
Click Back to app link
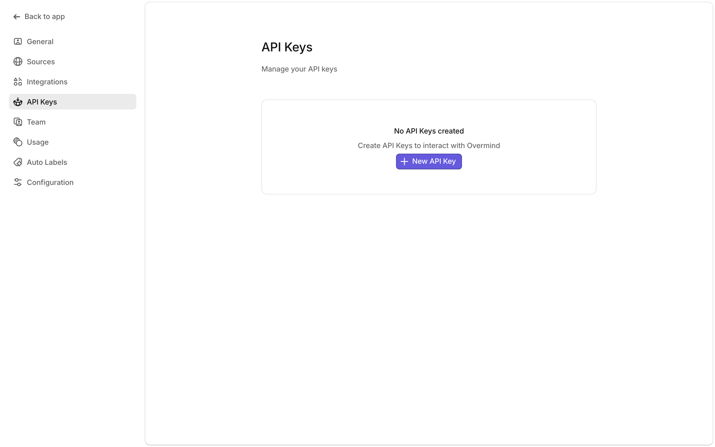click(45, 16)
